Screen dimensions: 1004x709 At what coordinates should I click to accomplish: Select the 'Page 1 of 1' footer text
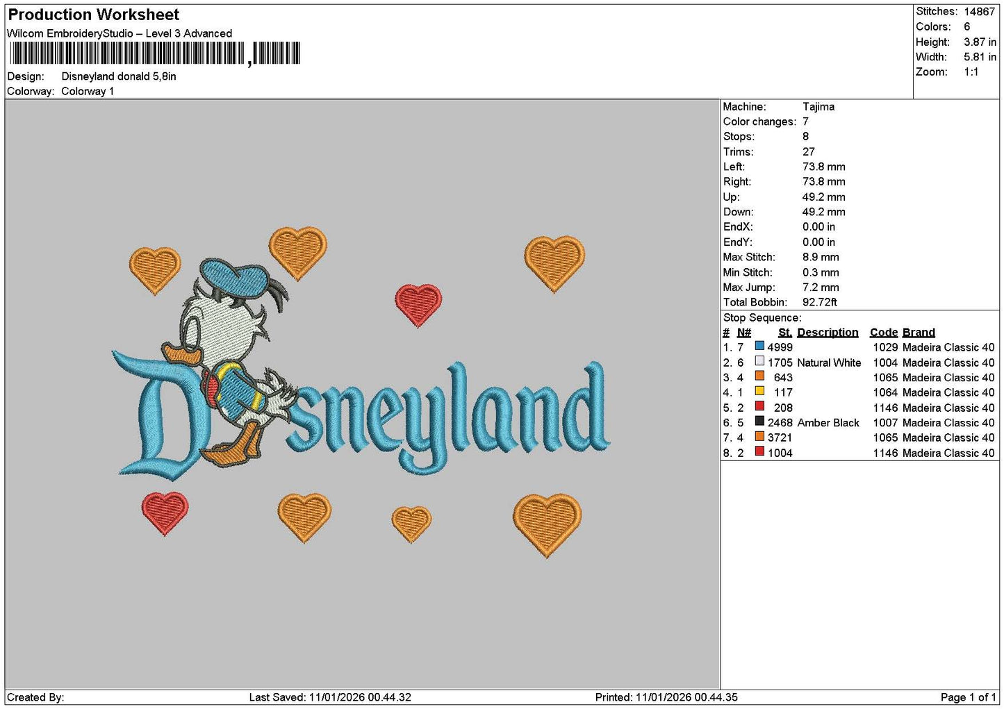968,697
